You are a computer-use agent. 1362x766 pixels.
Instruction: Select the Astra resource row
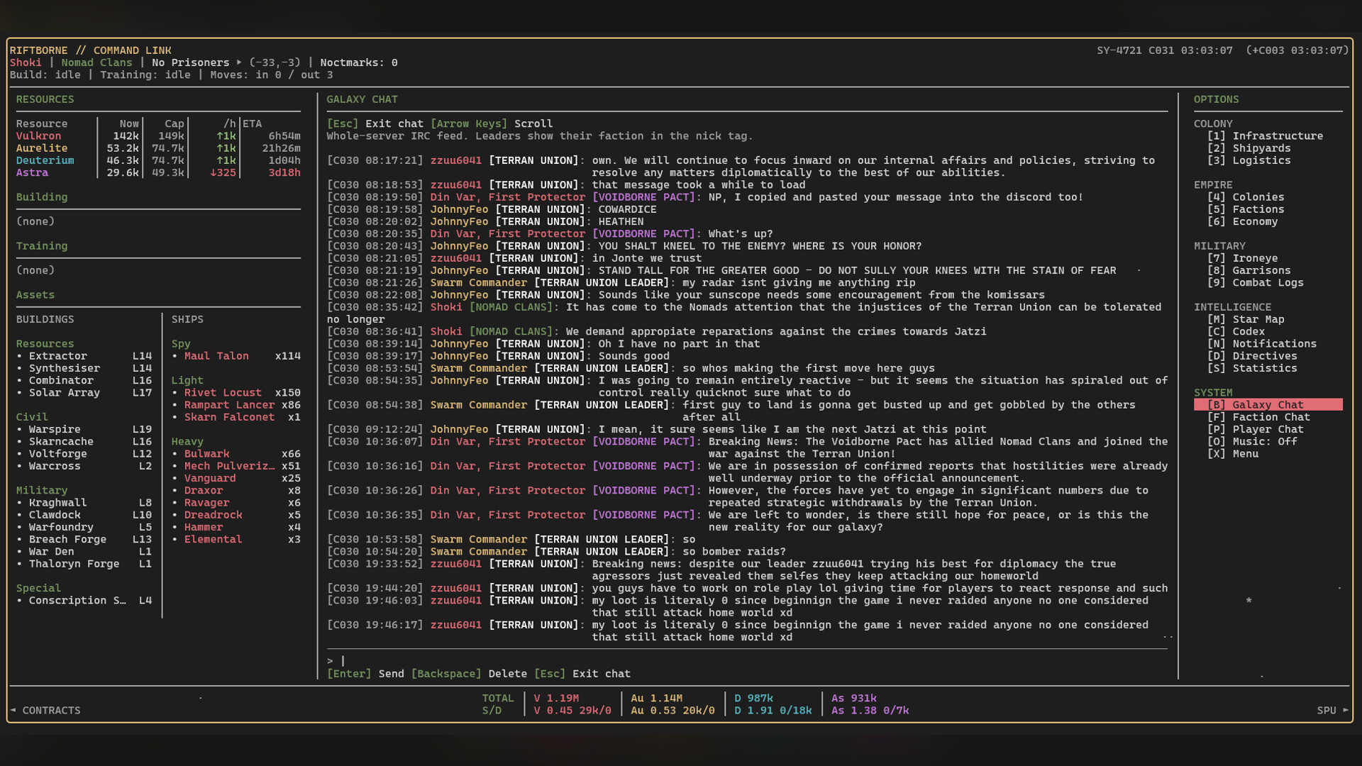point(158,172)
